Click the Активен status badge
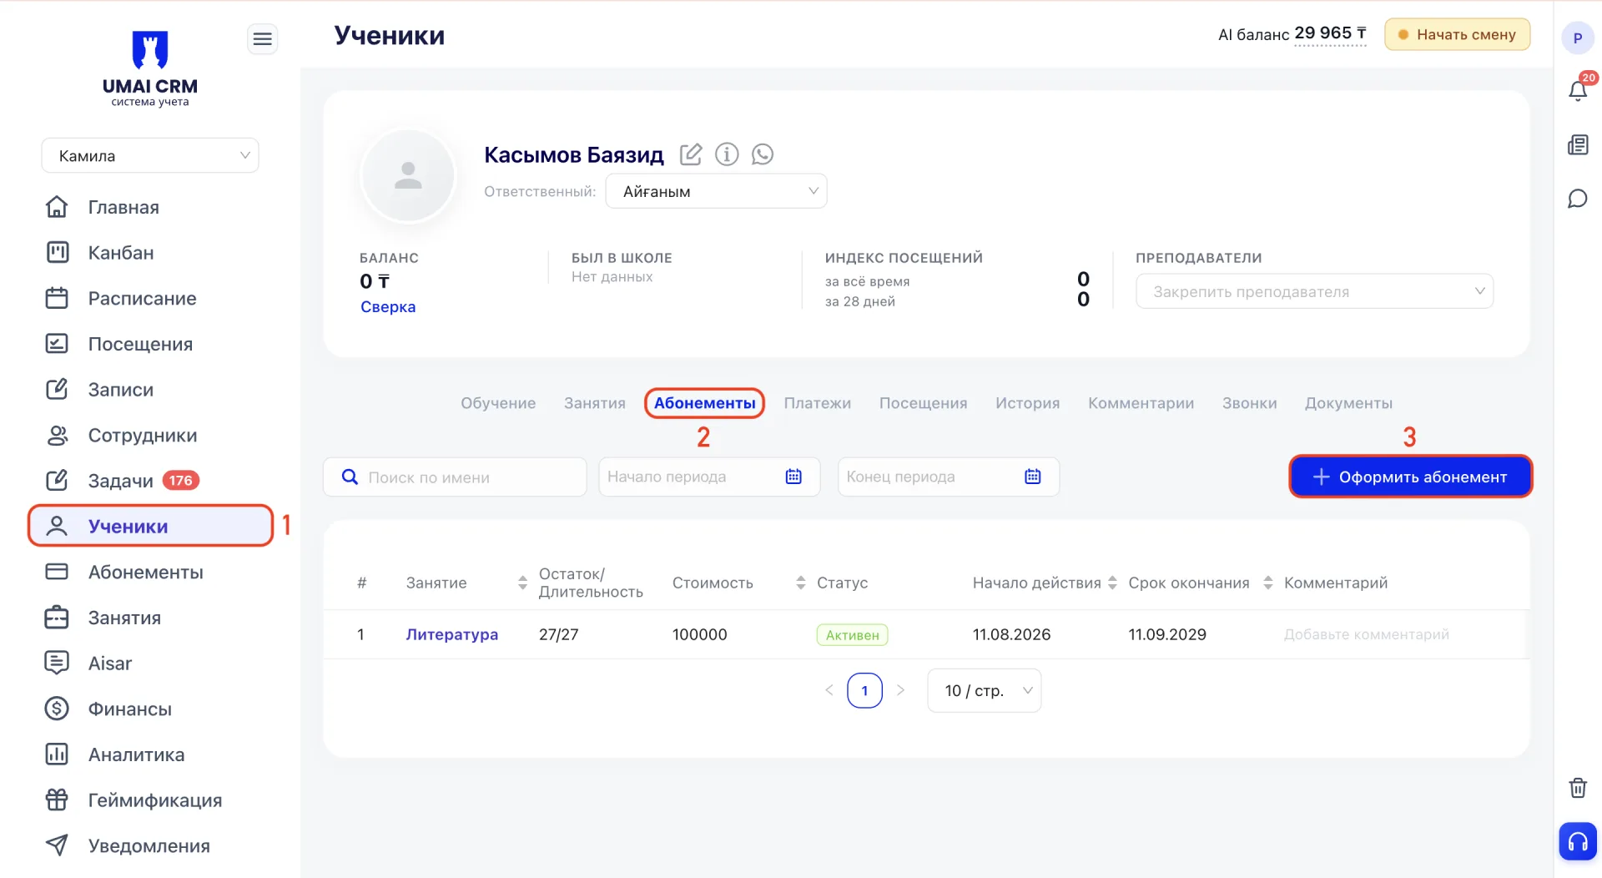The image size is (1602, 878). 852,635
